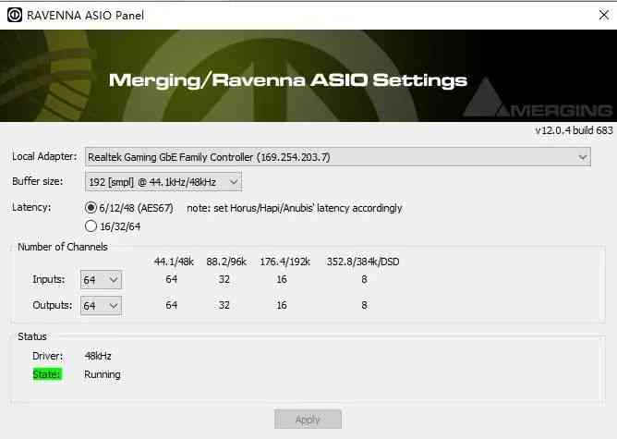Click the Inputs: label
The height and width of the screenshot is (439, 617).
(49, 279)
